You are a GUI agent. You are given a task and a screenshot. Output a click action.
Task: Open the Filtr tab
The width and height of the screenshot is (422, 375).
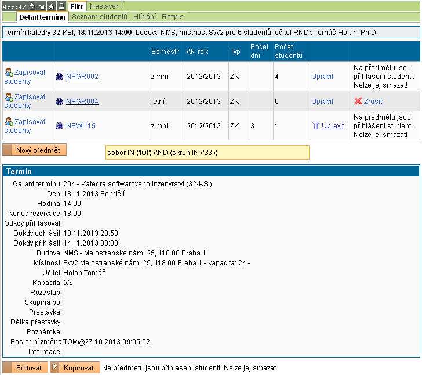click(78, 6)
